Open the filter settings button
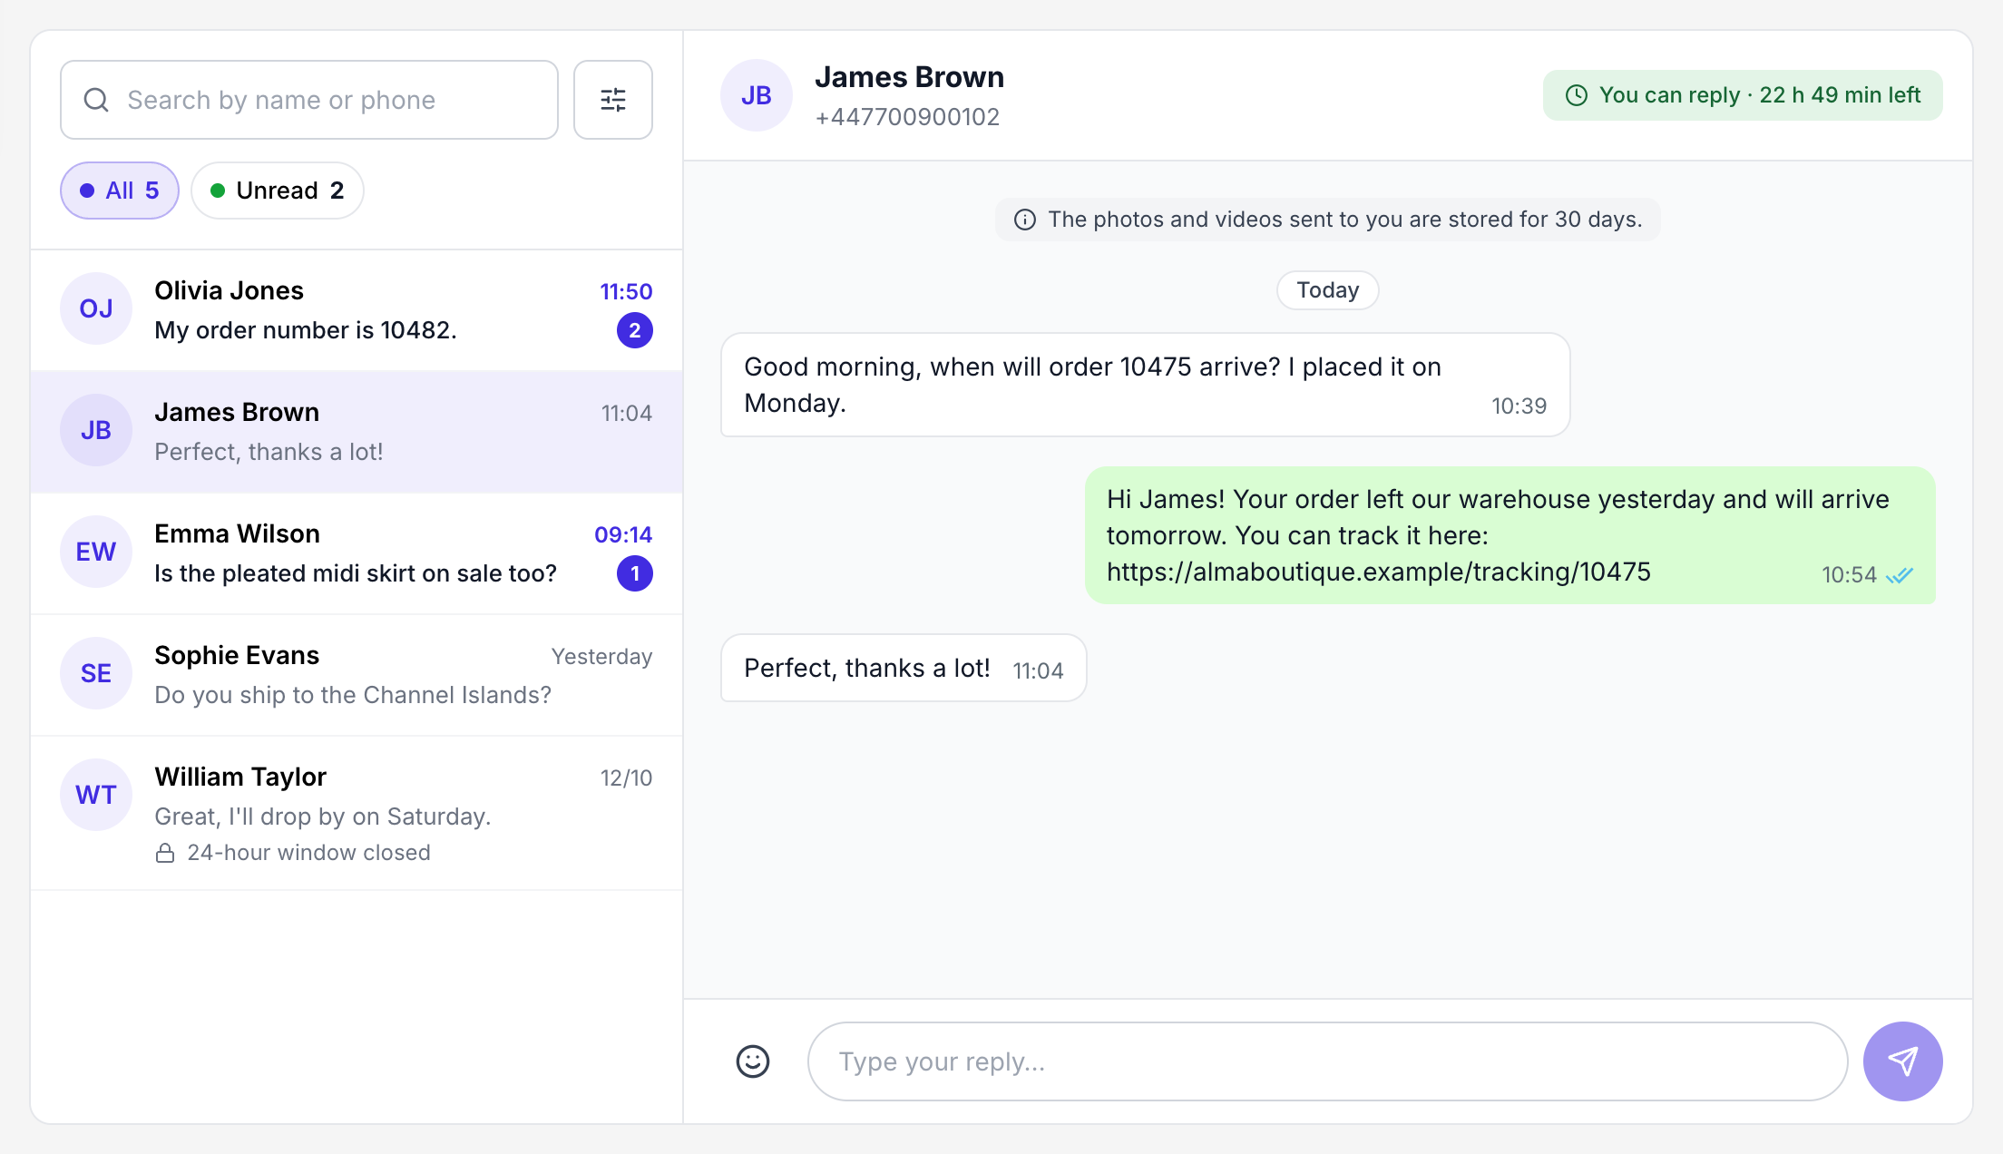 pos(613,100)
